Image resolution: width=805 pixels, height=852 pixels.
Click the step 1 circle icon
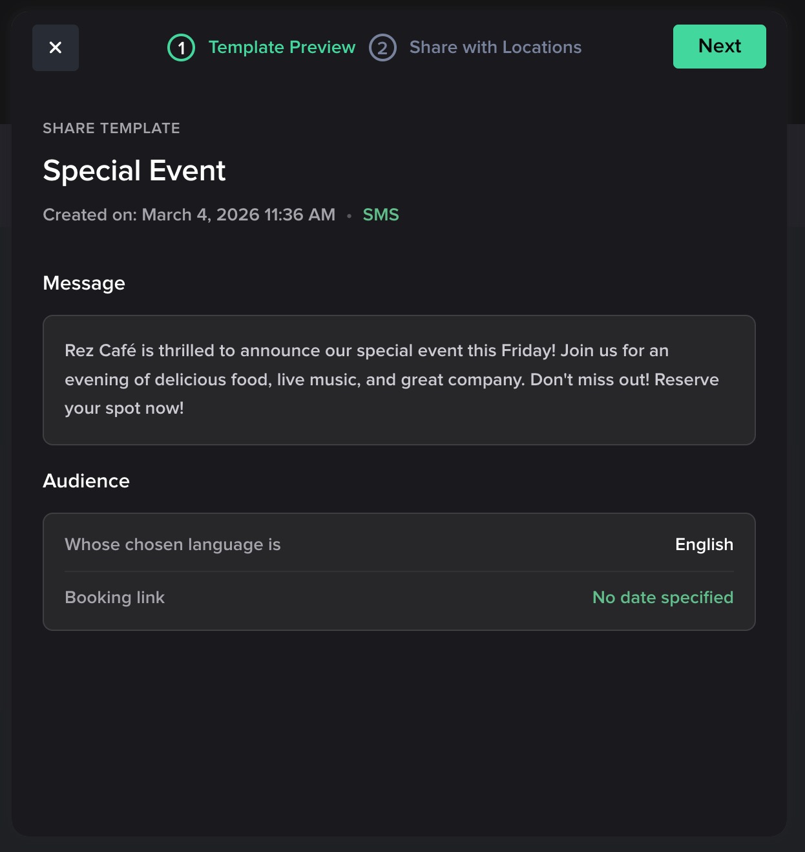pos(181,48)
